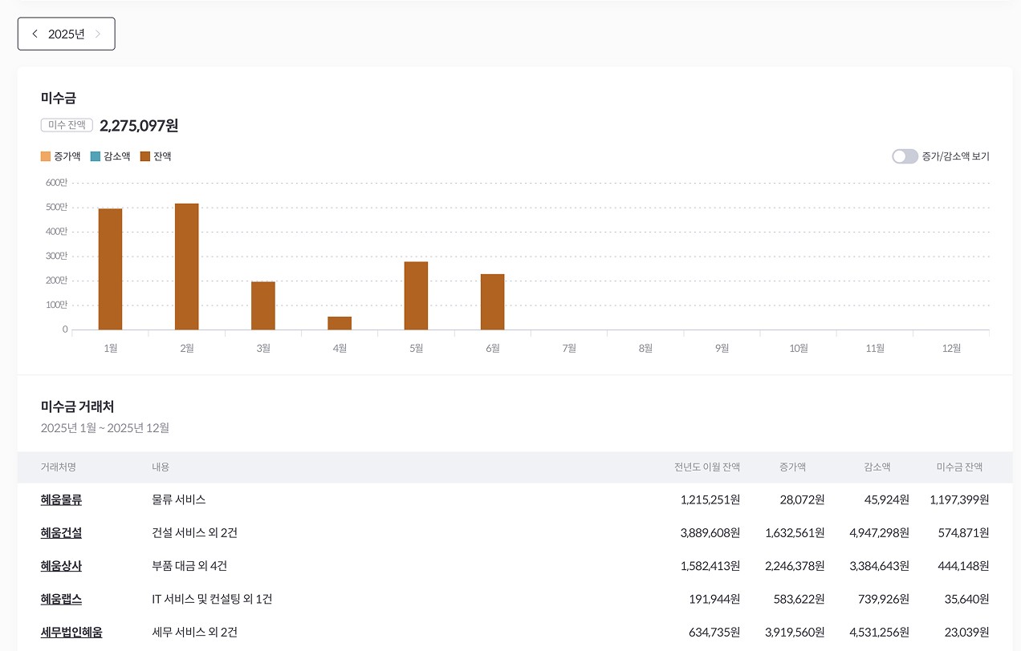Select the February balance bar
The image size is (1021, 651).
point(186,267)
